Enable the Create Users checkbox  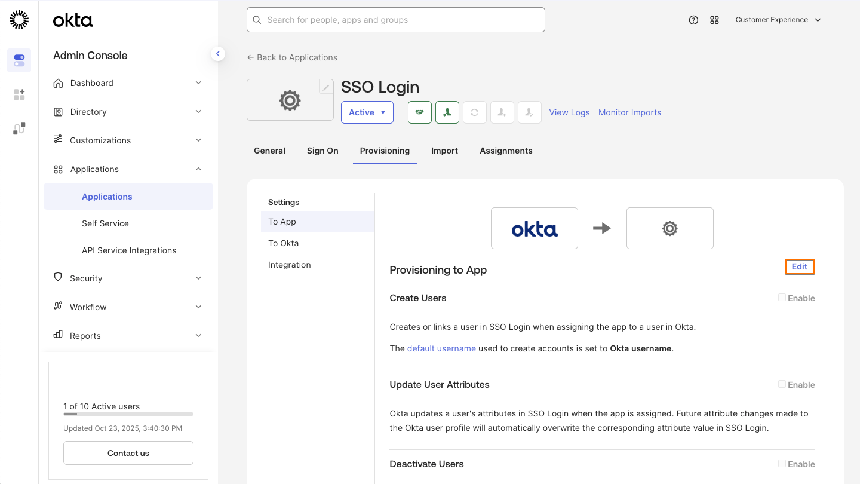click(782, 297)
